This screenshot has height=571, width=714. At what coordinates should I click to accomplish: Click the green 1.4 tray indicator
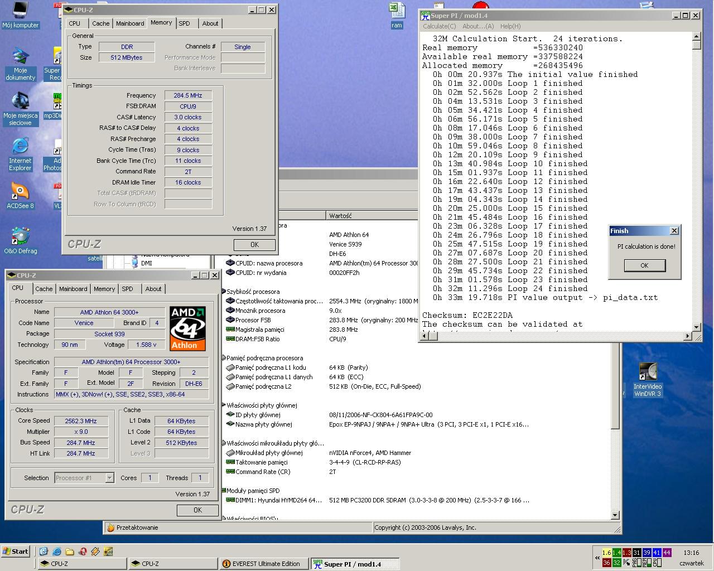[616, 553]
